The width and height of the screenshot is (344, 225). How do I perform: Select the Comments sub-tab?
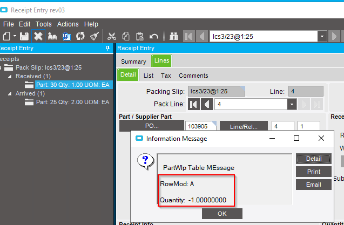click(193, 76)
